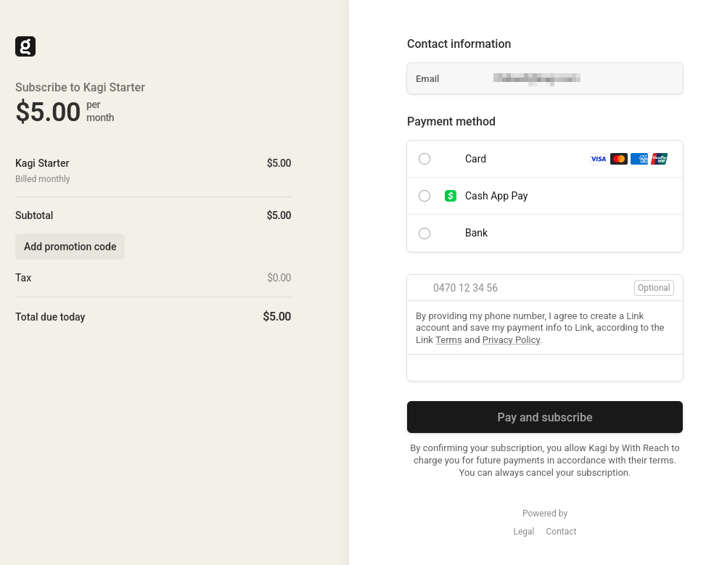The image size is (722, 565).
Task: Click the Optional badge in phone field
Action: pos(653,288)
